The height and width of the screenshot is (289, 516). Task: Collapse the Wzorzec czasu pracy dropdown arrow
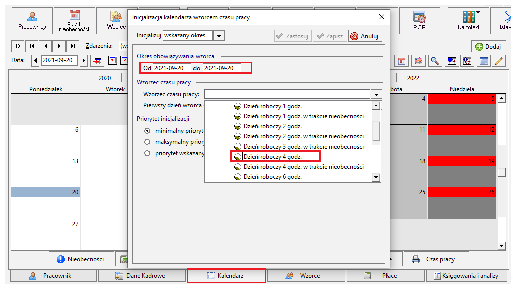376,94
